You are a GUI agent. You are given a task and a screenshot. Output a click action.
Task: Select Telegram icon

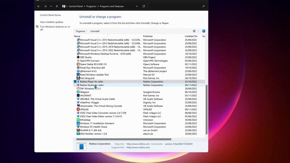coord(78,92)
